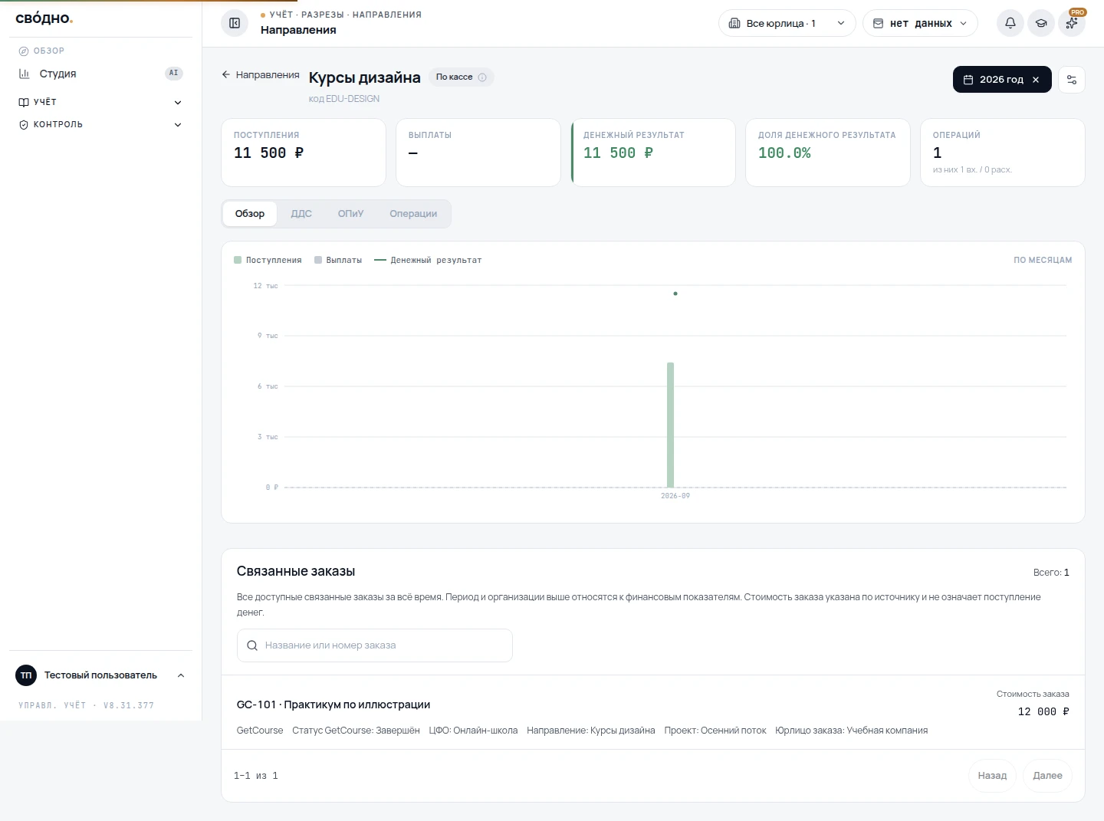Switch to the Операции tab

(413, 214)
